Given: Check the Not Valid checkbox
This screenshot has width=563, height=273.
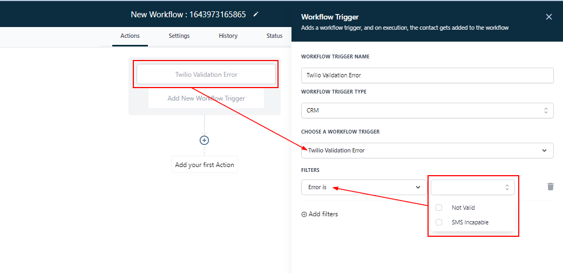Looking at the screenshot, I should [x=439, y=208].
